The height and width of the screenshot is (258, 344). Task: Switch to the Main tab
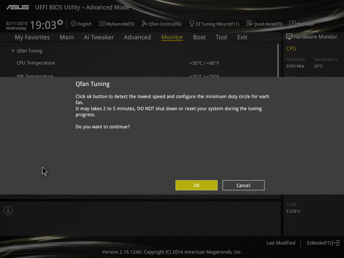pyautogui.click(x=67, y=37)
